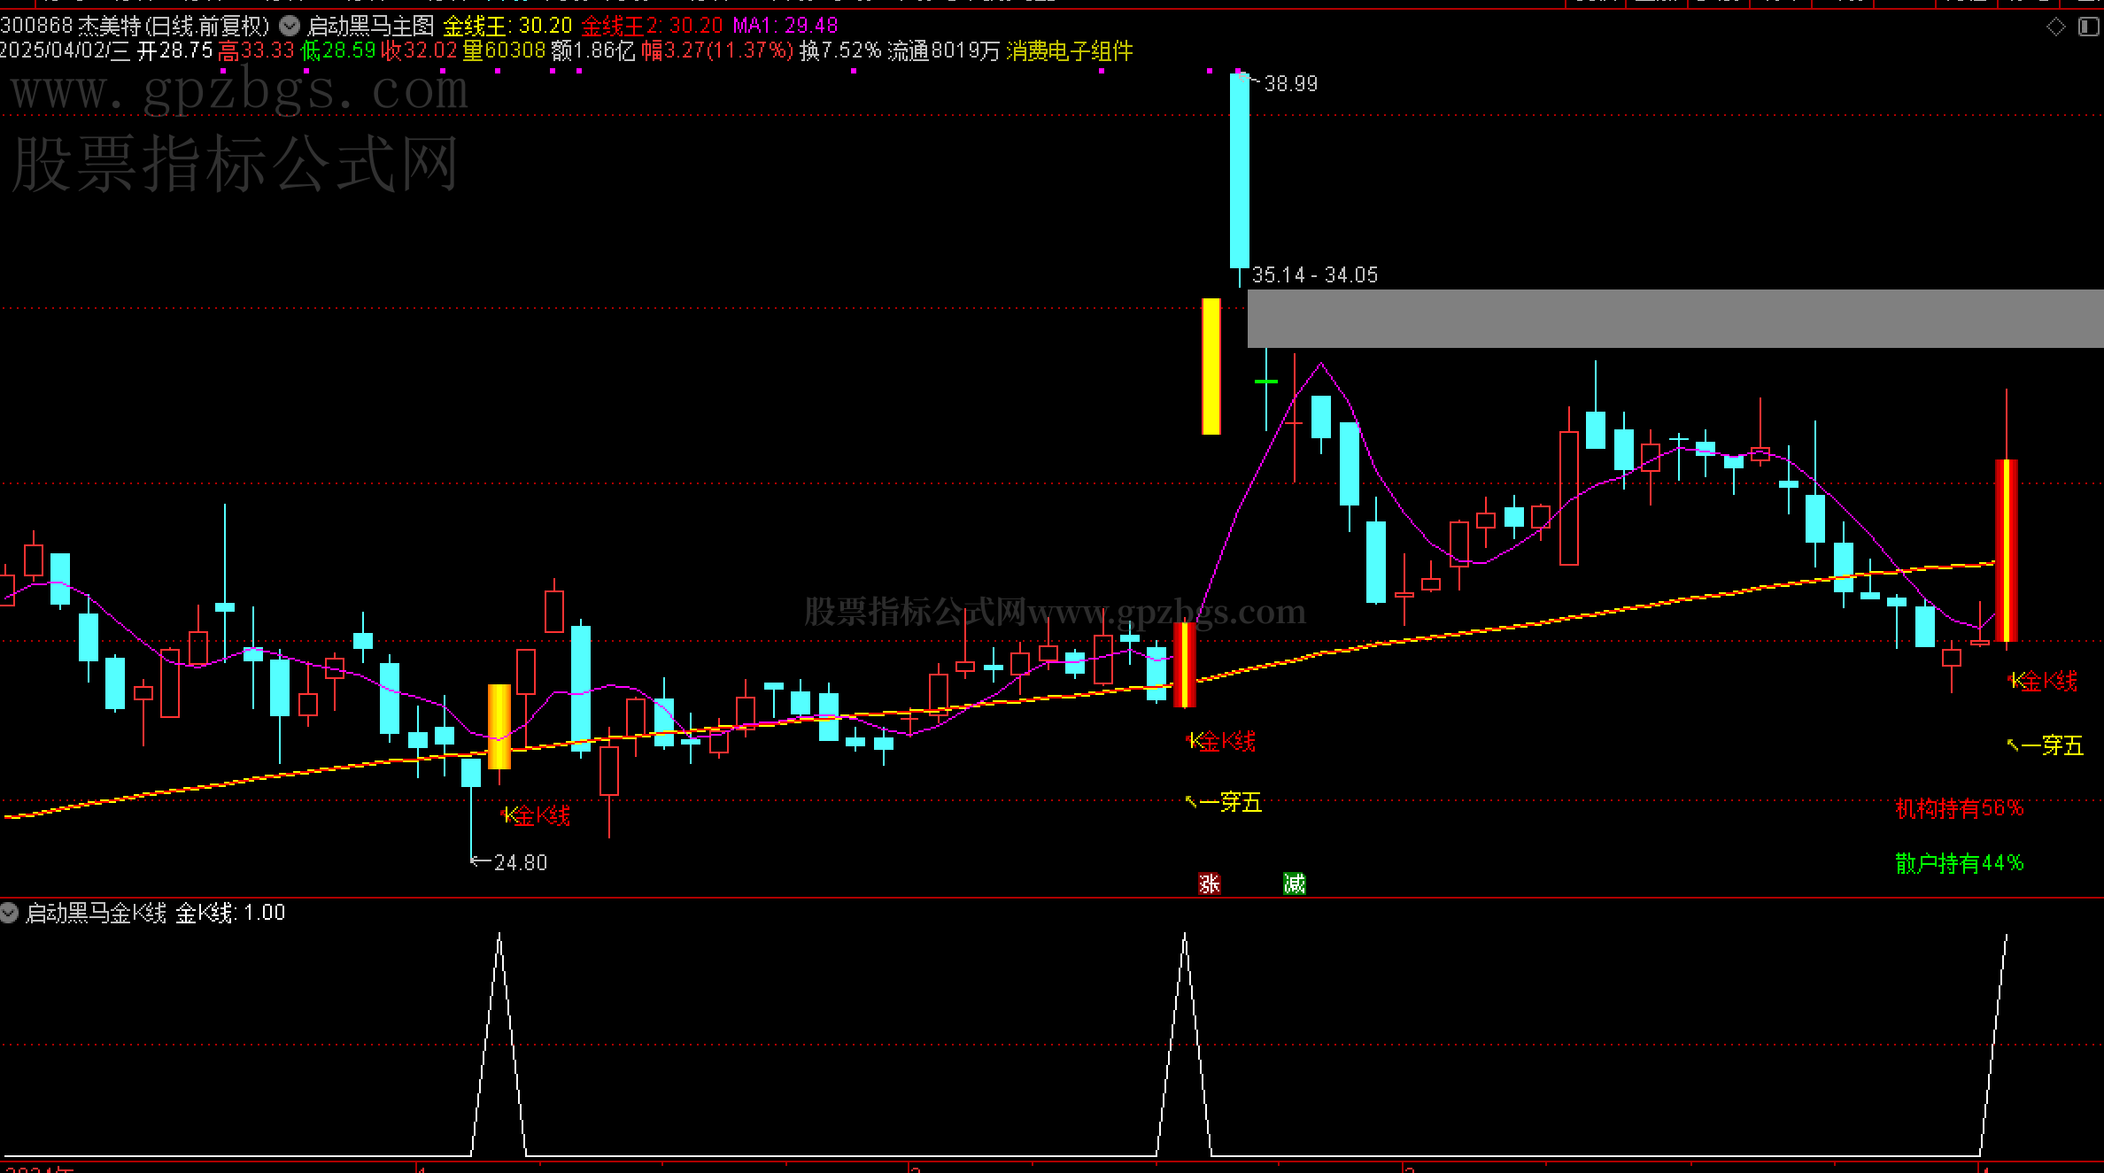Click the 金K线: 1.00 sub-chart value
This screenshot has width=2104, height=1173.
point(230,913)
